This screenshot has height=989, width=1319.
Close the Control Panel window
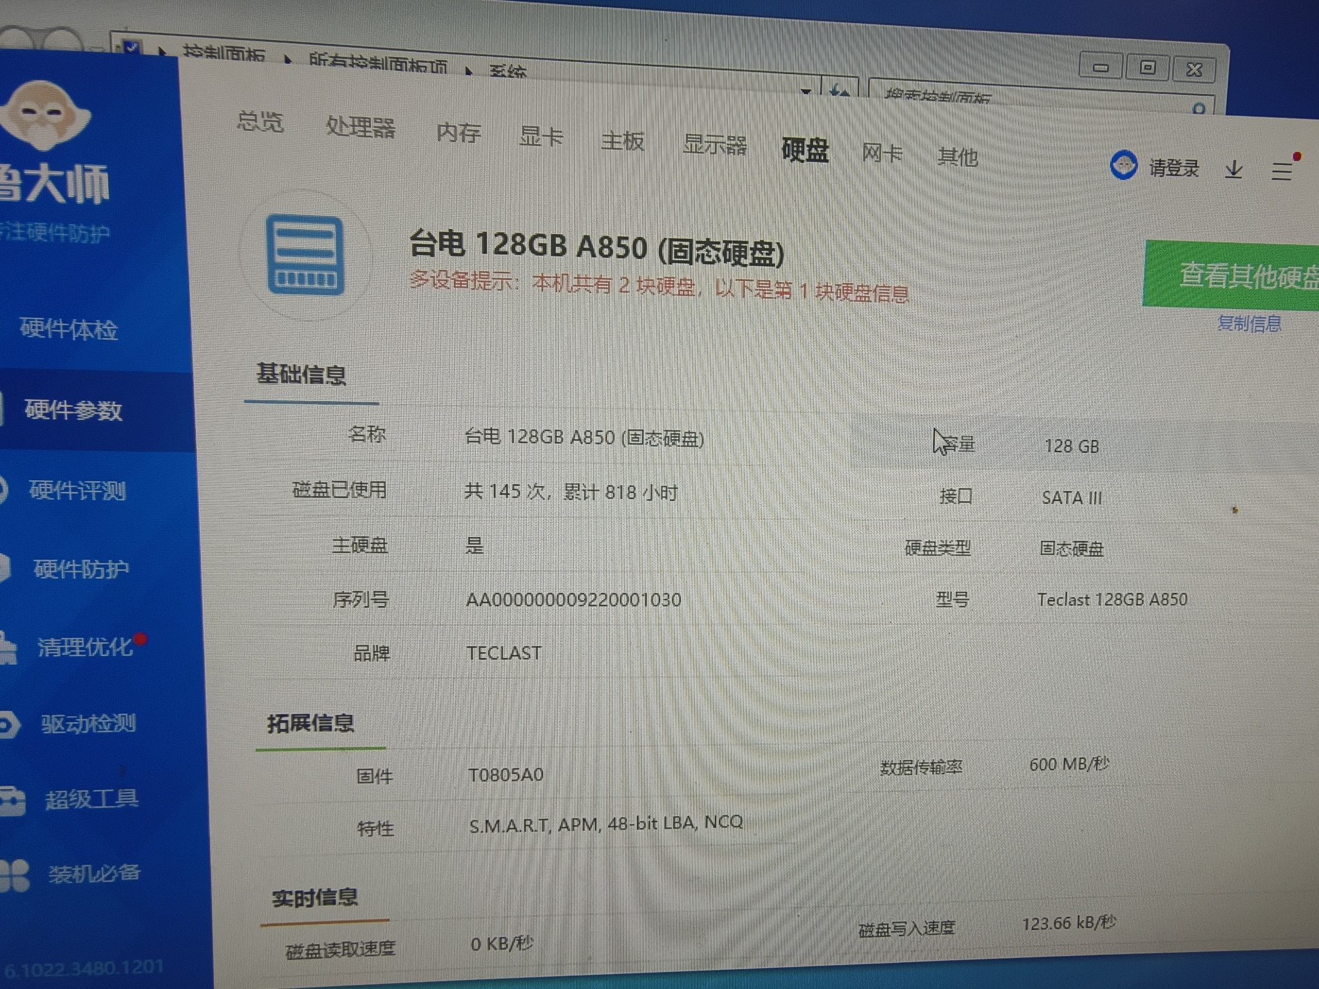(1194, 69)
